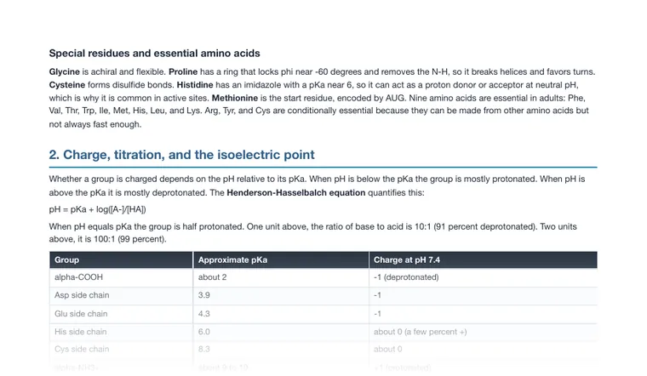Click the '-1 (deprotonated)' cell

(484, 277)
